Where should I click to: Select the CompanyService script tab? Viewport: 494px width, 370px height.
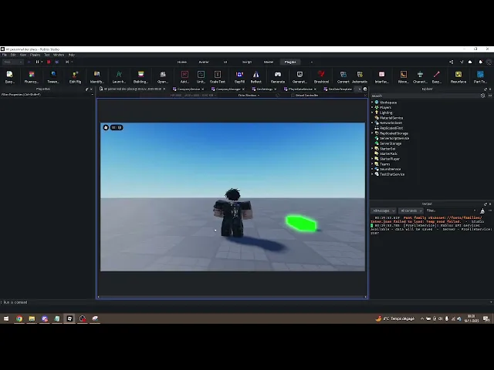pyautogui.click(x=188, y=89)
